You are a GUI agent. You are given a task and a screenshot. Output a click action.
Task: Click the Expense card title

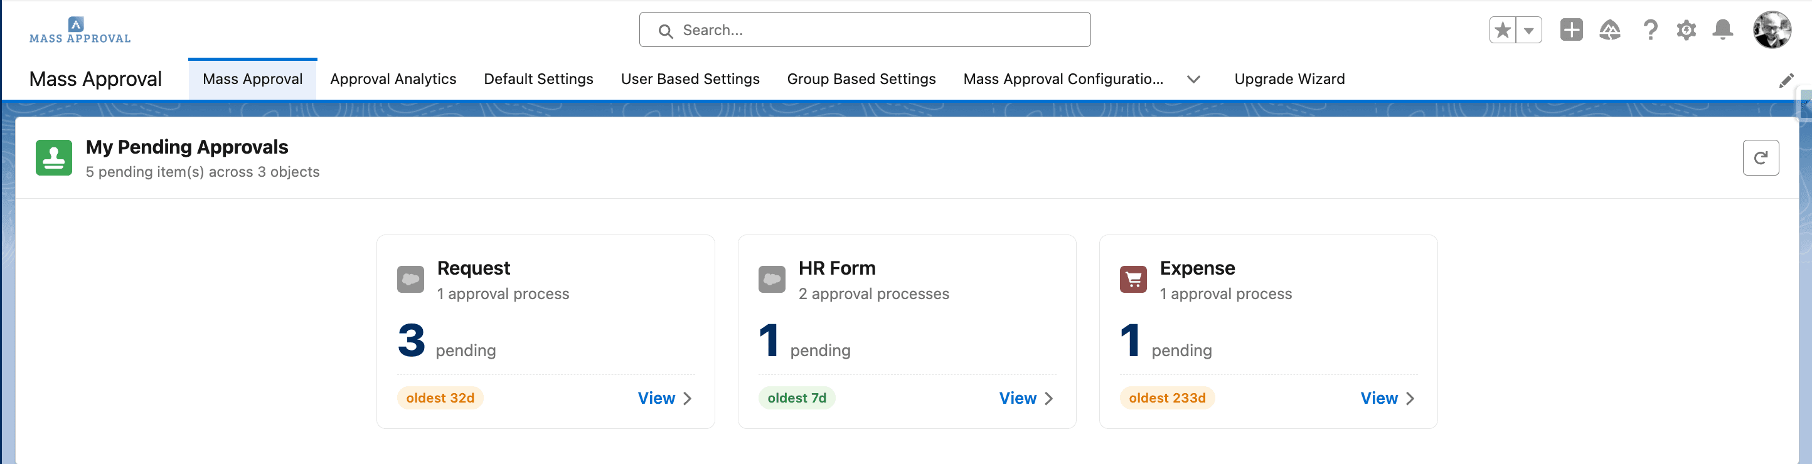(x=1197, y=268)
